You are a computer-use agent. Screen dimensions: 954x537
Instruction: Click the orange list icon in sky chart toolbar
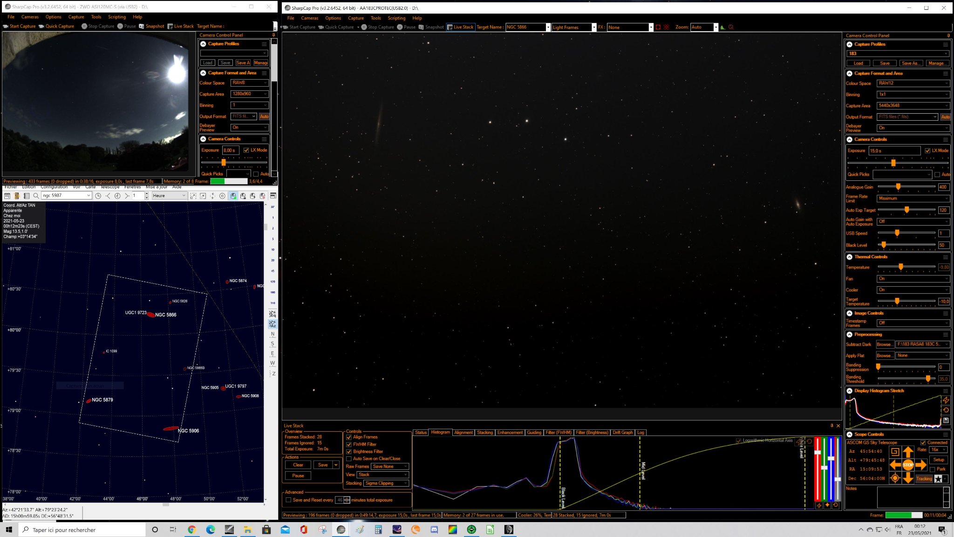point(17,196)
